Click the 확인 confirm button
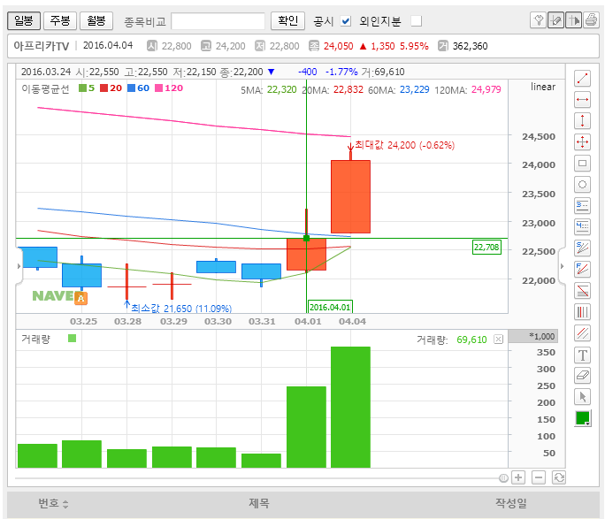This screenshot has width=605, height=519. point(287,20)
